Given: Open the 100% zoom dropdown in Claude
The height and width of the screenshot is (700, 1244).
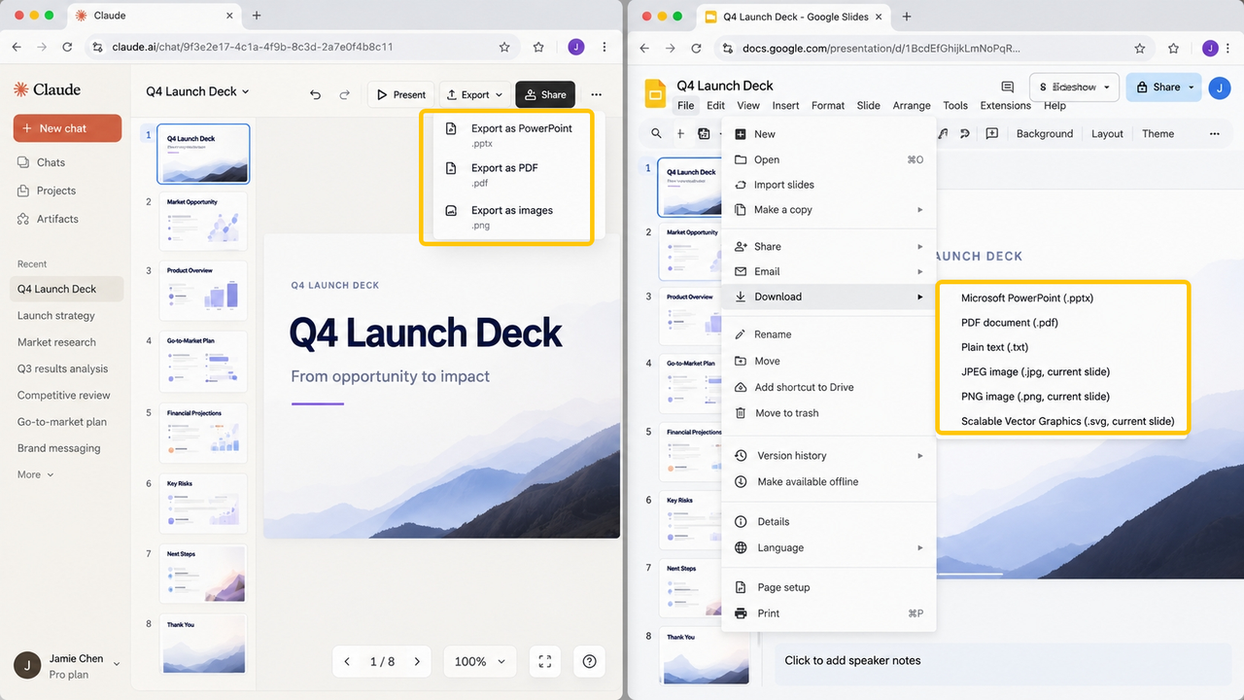Looking at the screenshot, I should (481, 661).
